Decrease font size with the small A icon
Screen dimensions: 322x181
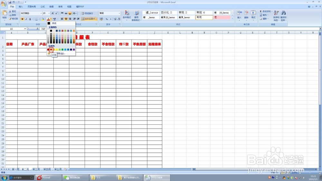56,13
